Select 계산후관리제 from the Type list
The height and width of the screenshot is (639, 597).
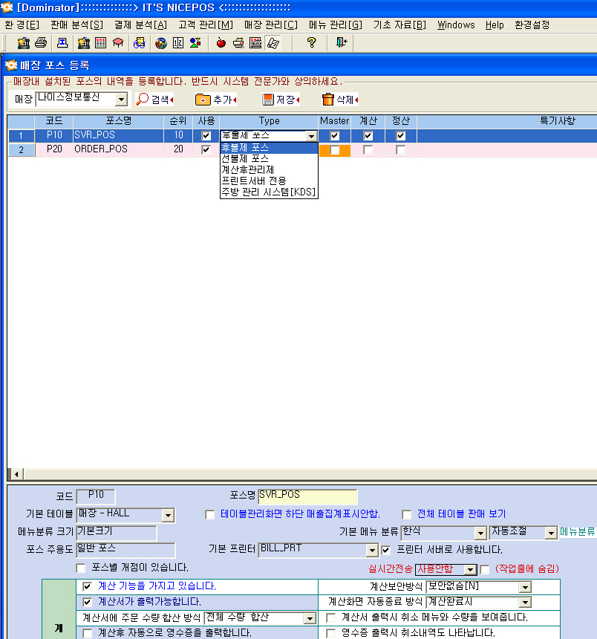coord(269,169)
